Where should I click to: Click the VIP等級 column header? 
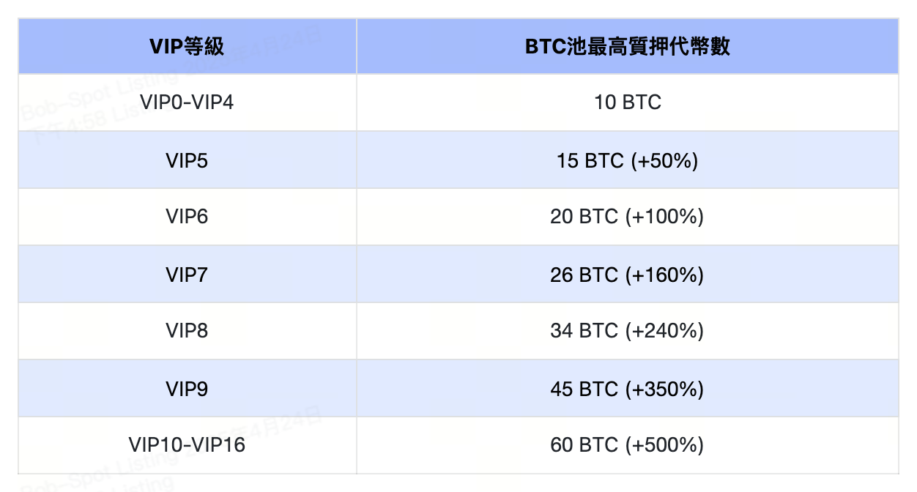[187, 47]
